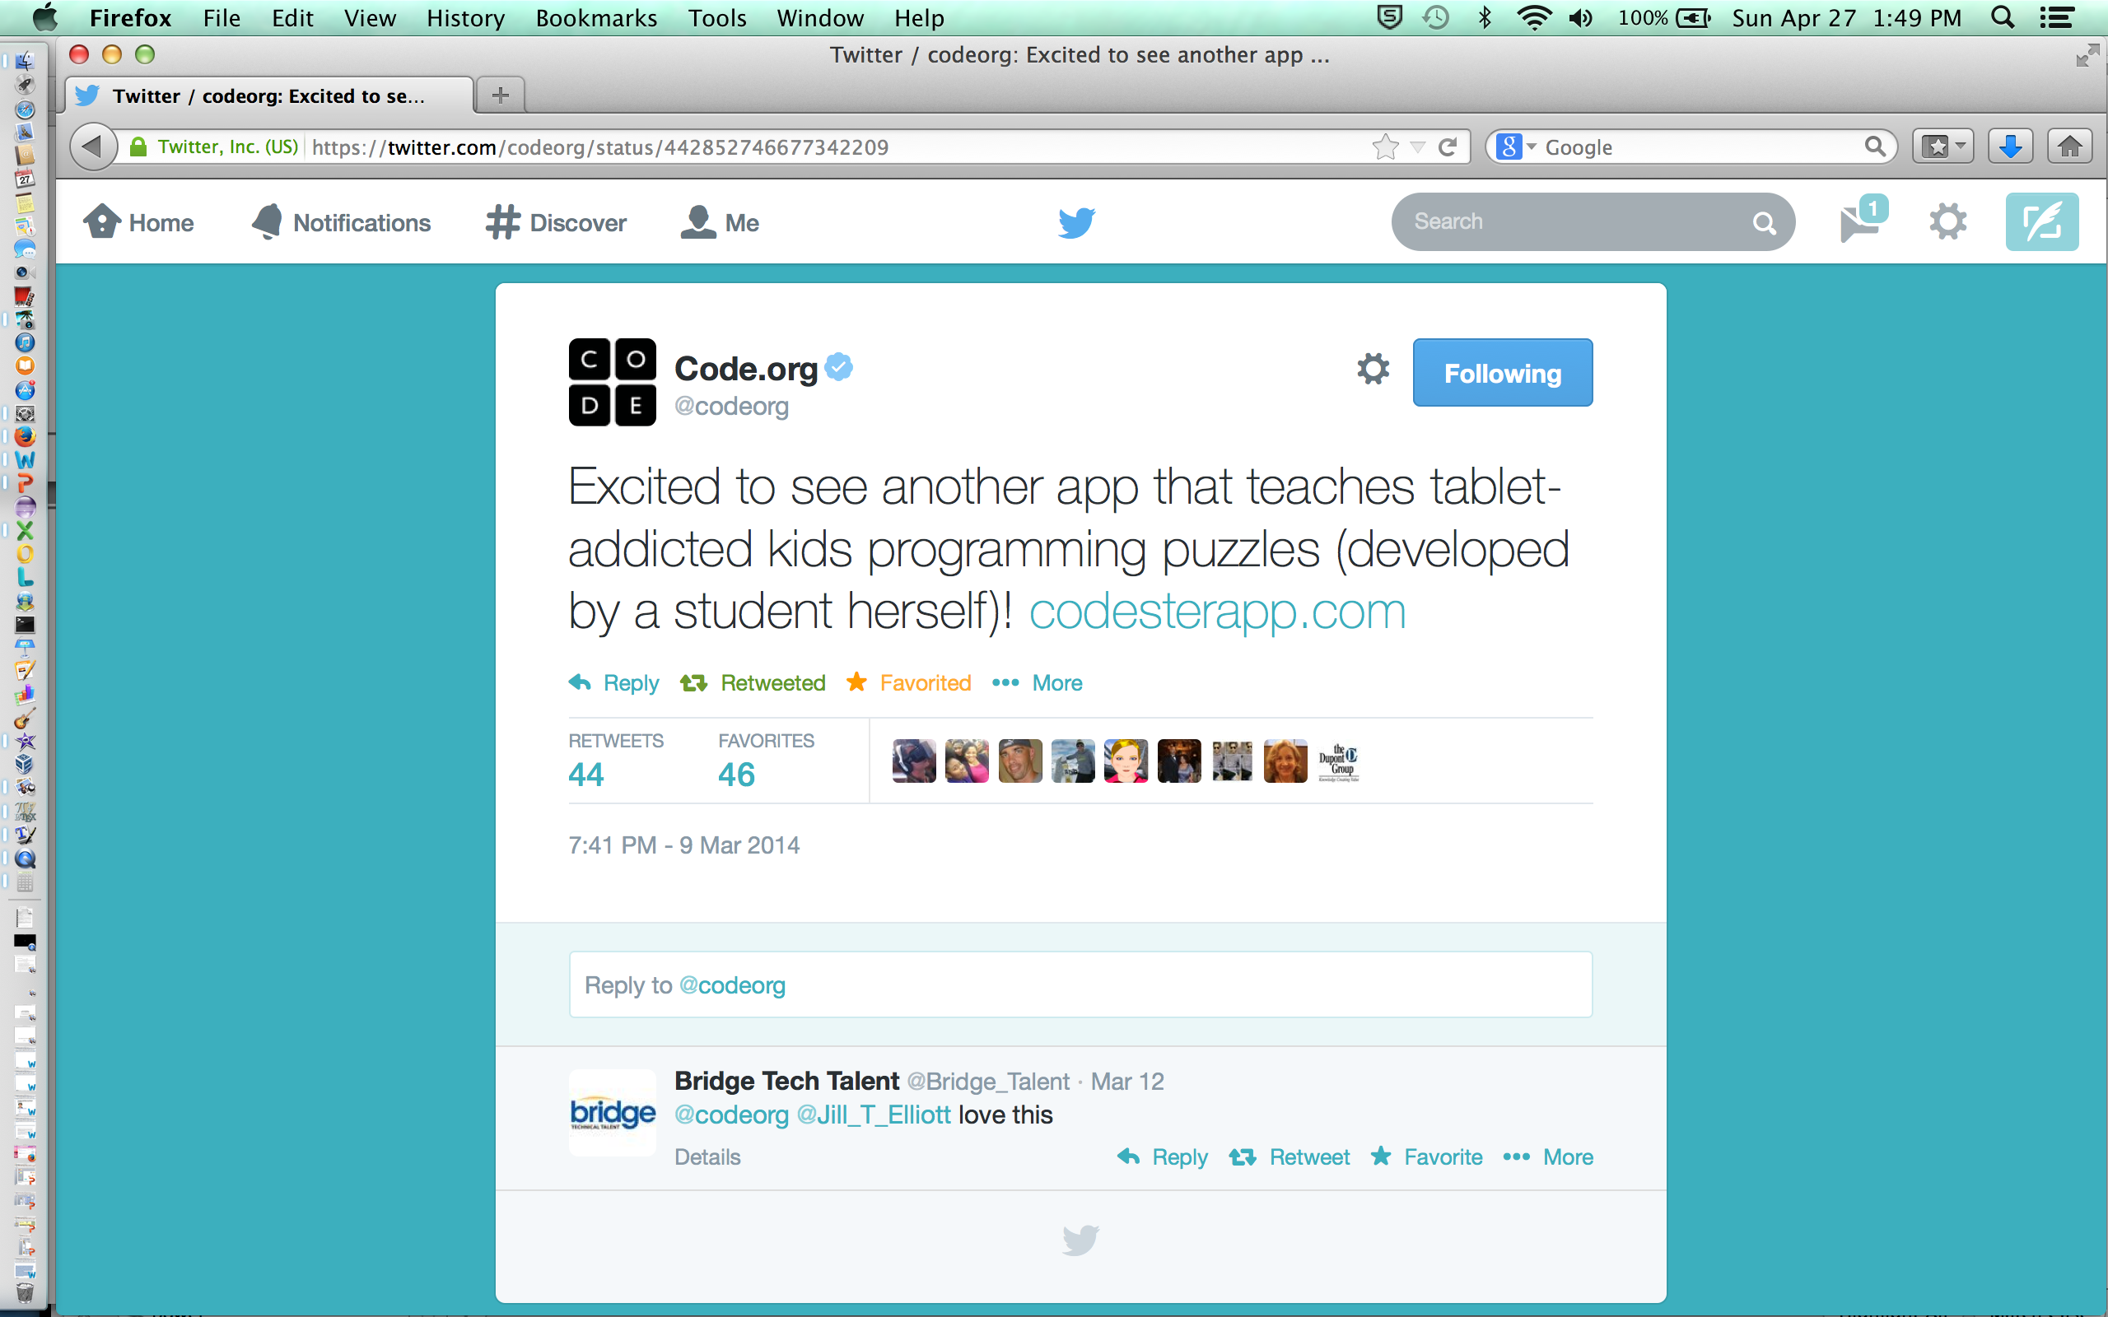Click the Firefox reload page icon
The width and height of the screenshot is (2108, 1317).
[1448, 147]
